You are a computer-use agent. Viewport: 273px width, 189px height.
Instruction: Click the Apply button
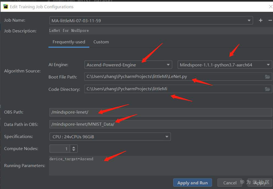[260, 183]
